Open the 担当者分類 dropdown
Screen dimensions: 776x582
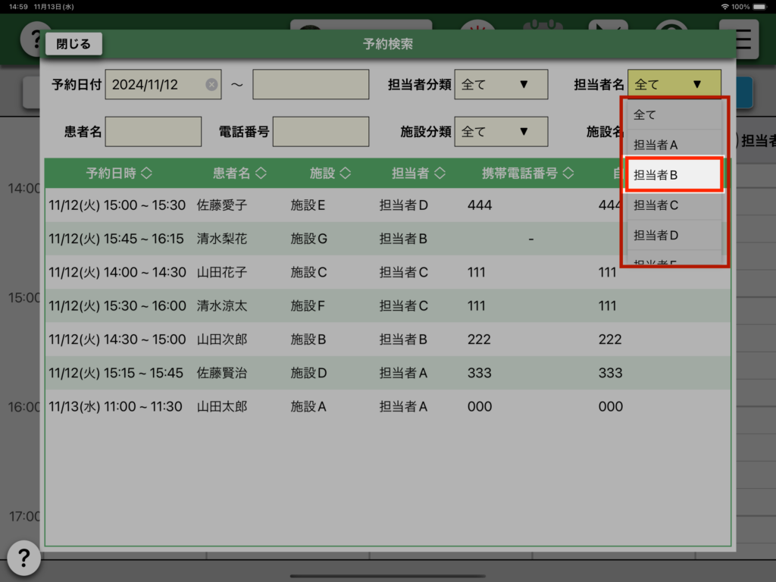click(x=500, y=85)
